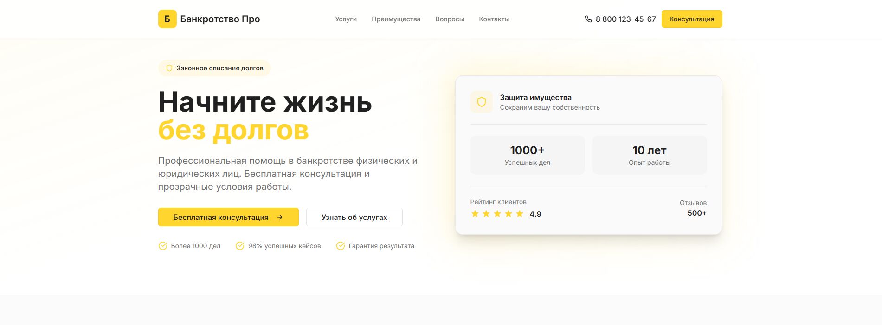
Task: Click the checkmark icon beside Более 1000 дел
Action: [x=163, y=246]
